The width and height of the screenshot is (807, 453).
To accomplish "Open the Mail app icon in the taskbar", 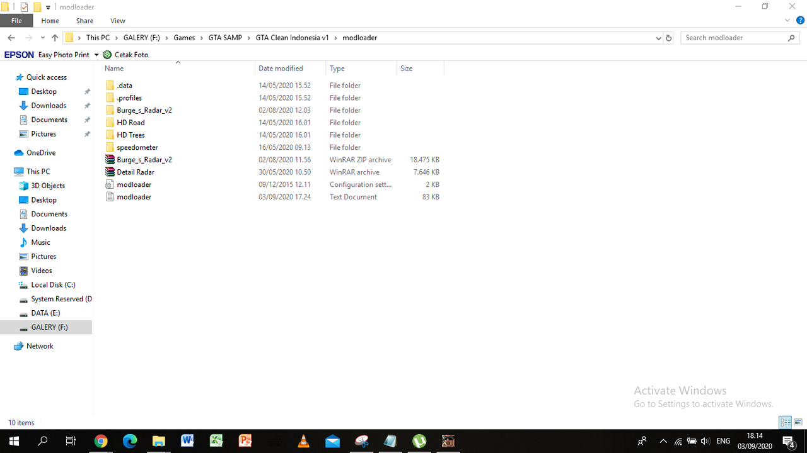I will click(332, 441).
